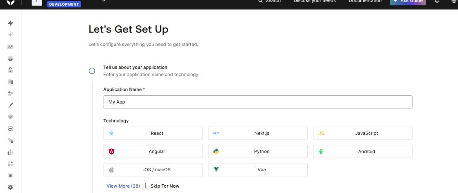Click the search magnifier icon
458x193 pixels.
pyautogui.click(x=261, y=2)
